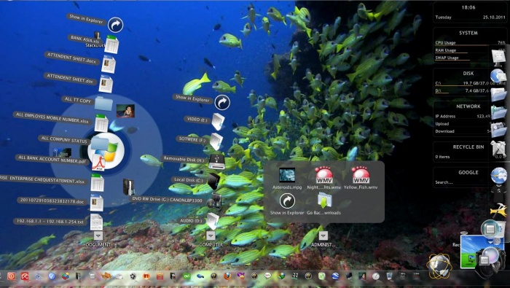Click the 18:06 clock widget
The height and width of the screenshot is (288, 510).
[468, 7]
